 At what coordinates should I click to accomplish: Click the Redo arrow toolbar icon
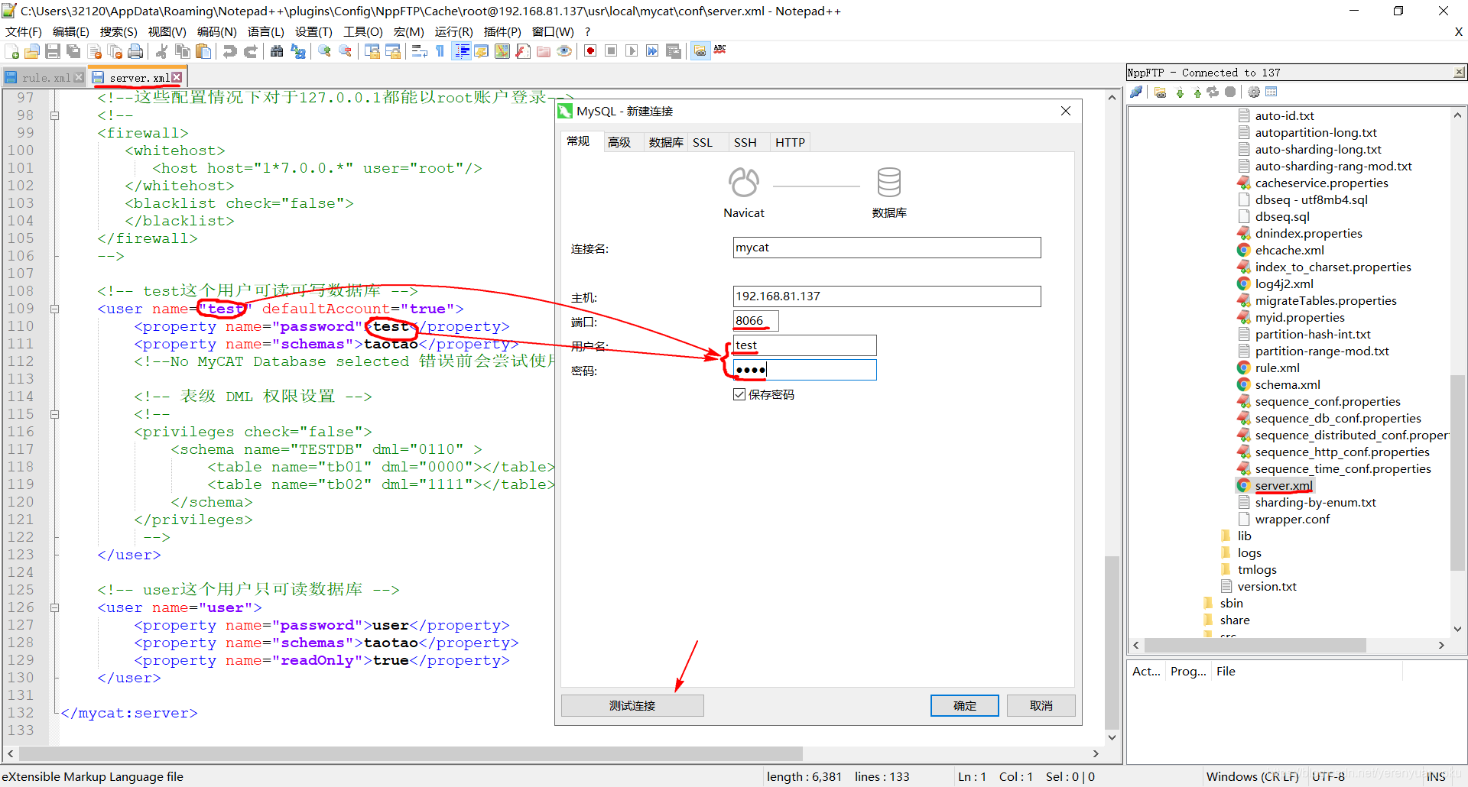250,51
